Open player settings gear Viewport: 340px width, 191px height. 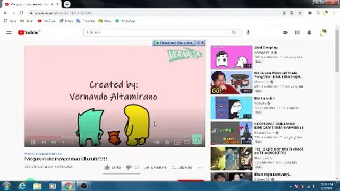tap(167, 142)
